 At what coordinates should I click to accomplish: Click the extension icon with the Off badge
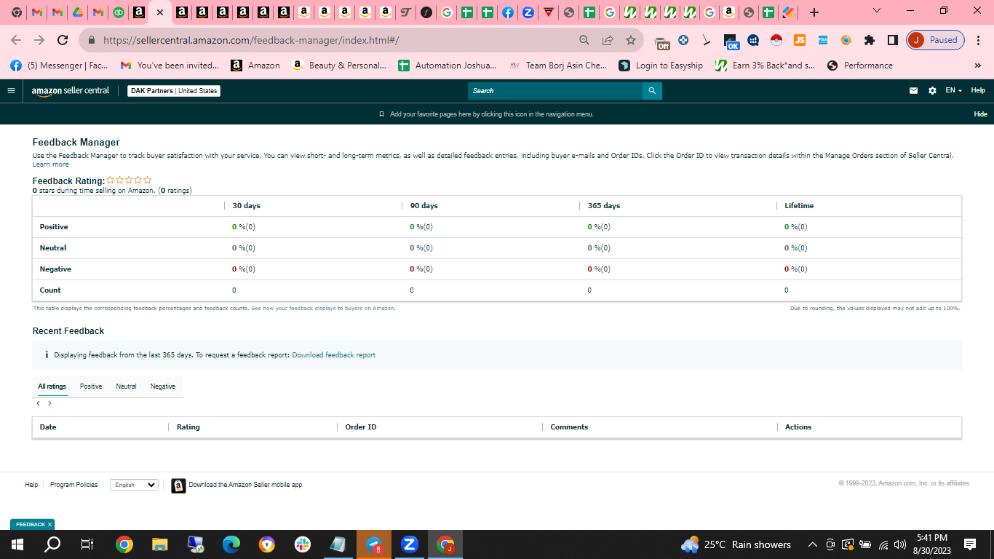coord(661,41)
